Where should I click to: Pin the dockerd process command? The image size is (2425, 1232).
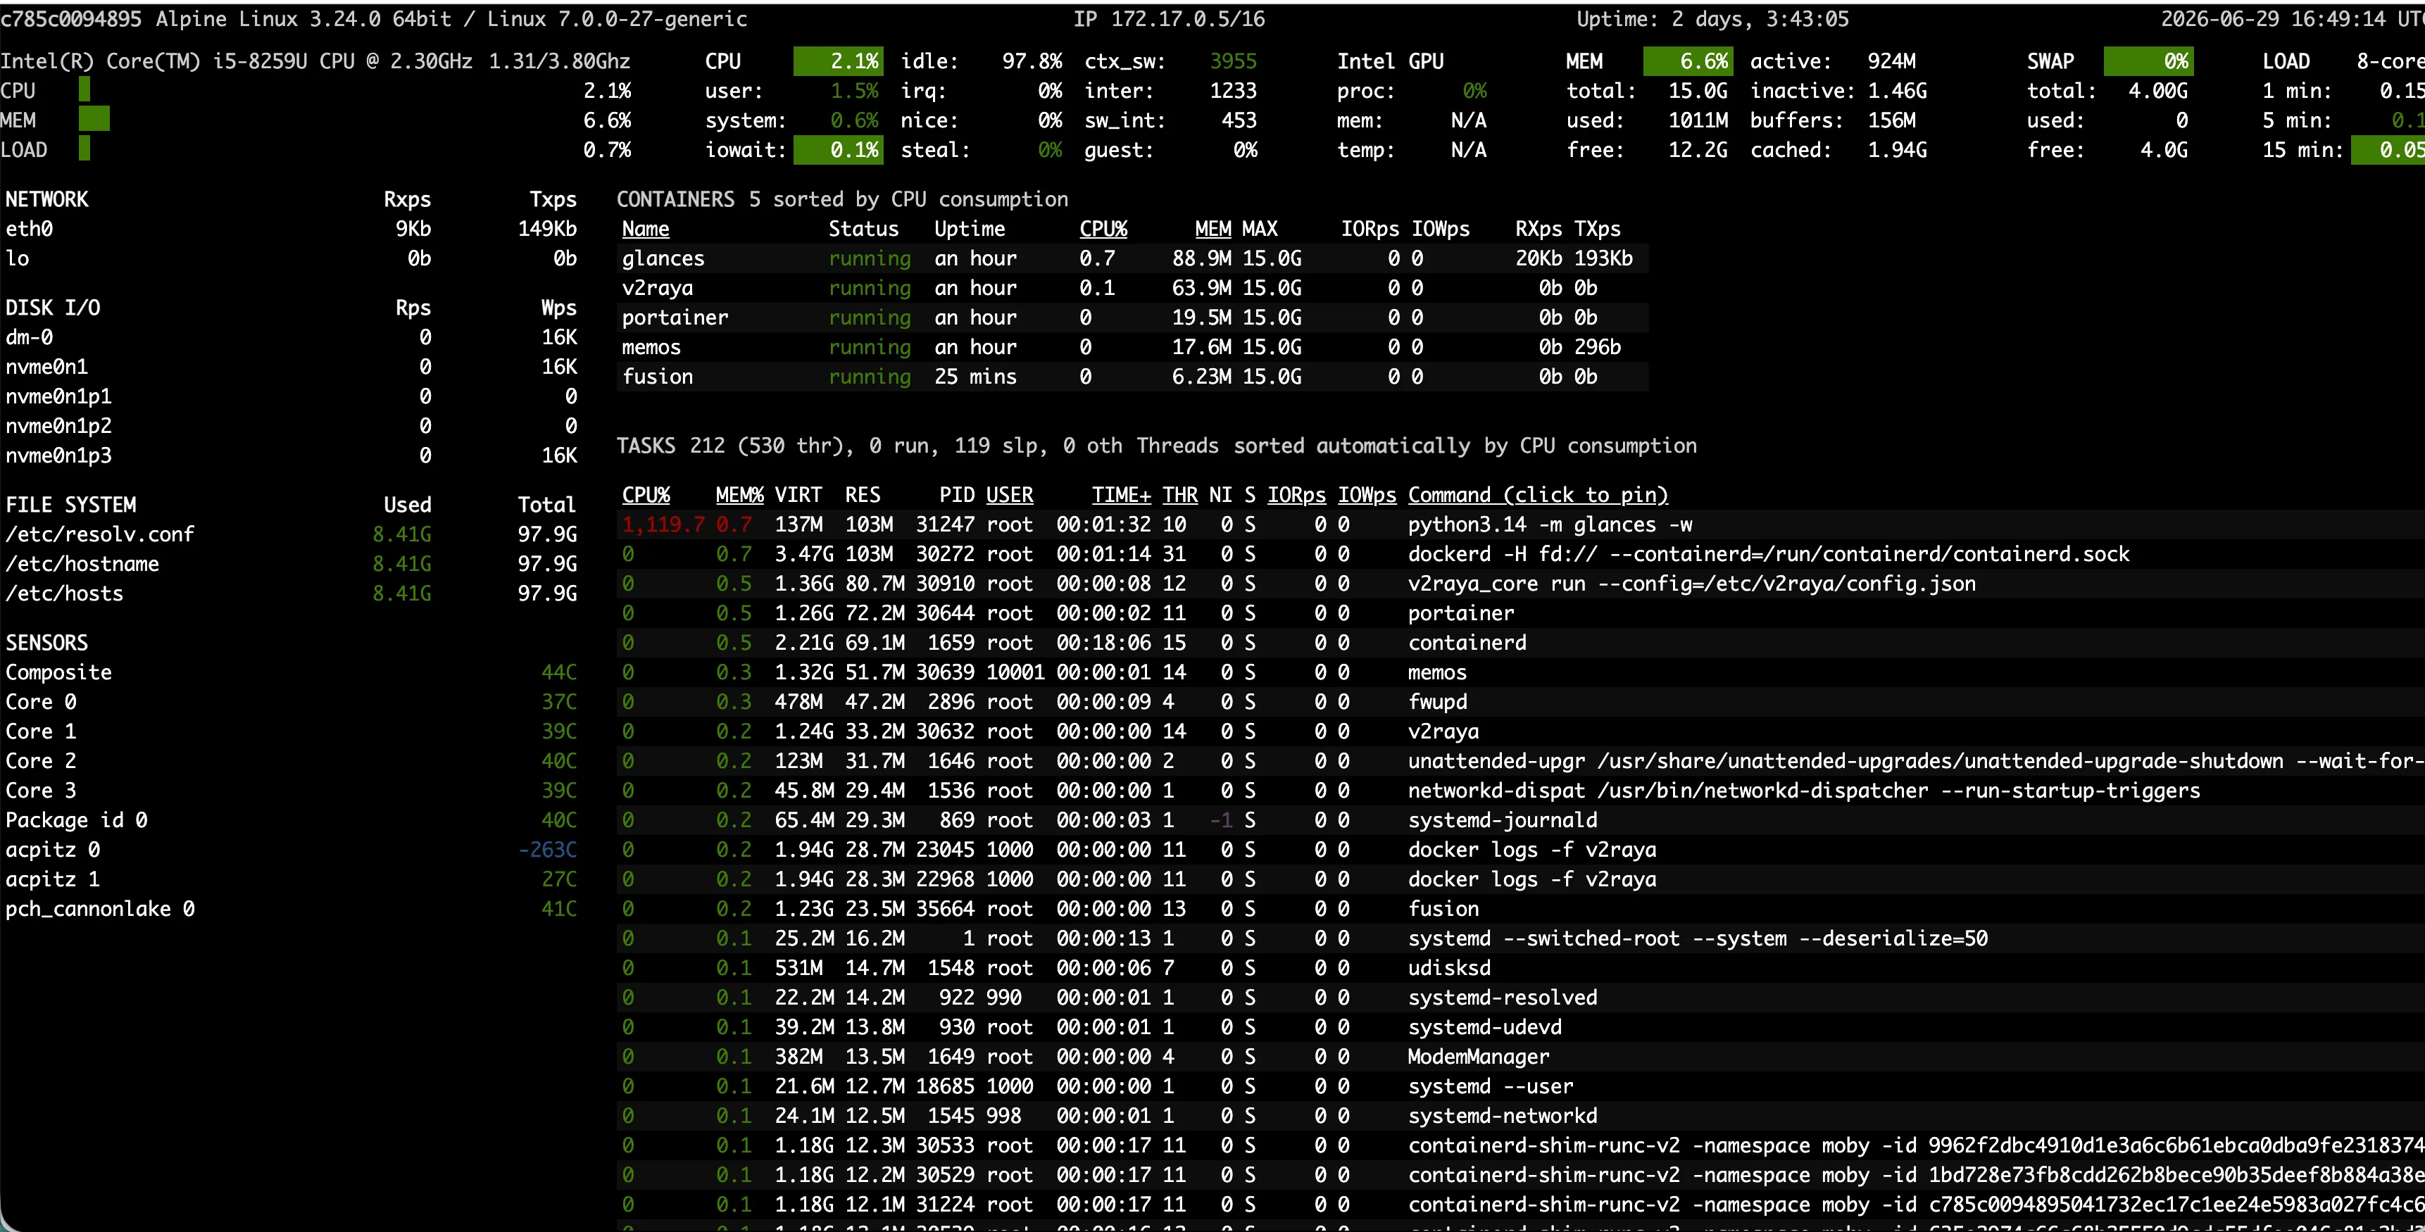1768,554
